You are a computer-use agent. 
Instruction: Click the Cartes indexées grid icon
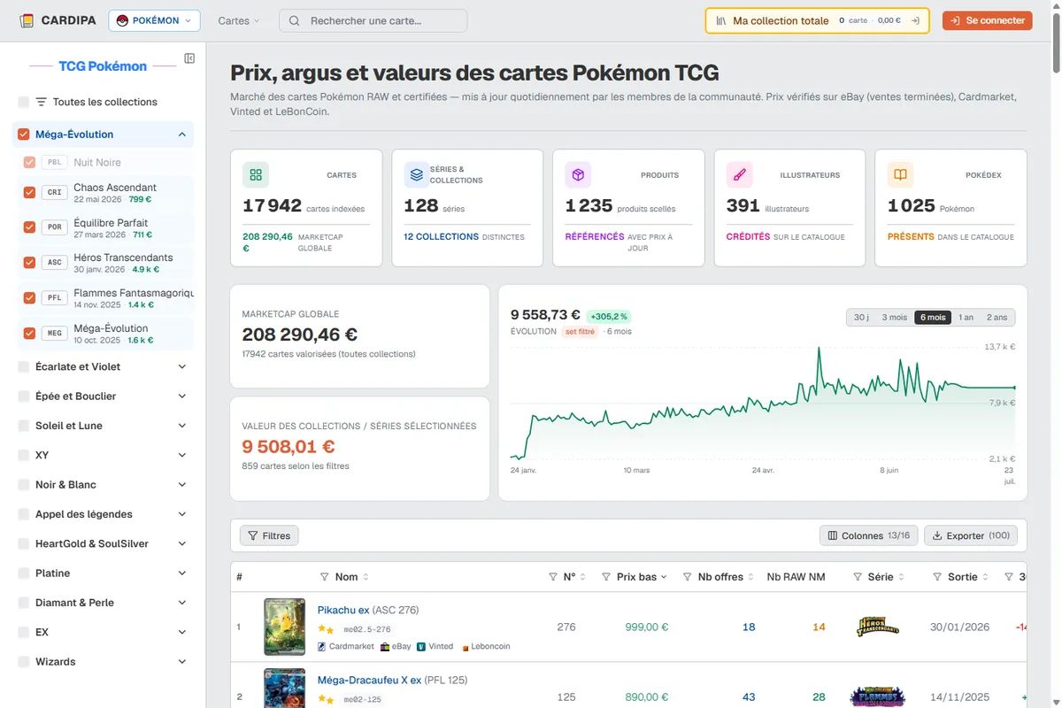click(x=256, y=175)
